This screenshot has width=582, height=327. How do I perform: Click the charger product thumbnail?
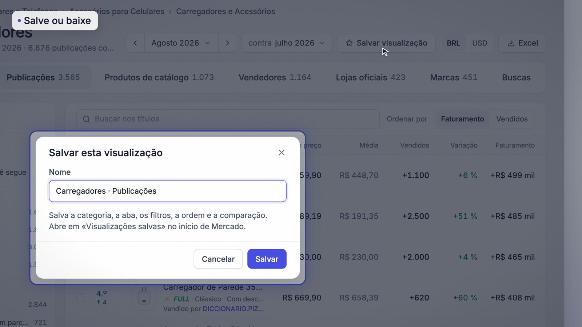[x=144, y=298]
